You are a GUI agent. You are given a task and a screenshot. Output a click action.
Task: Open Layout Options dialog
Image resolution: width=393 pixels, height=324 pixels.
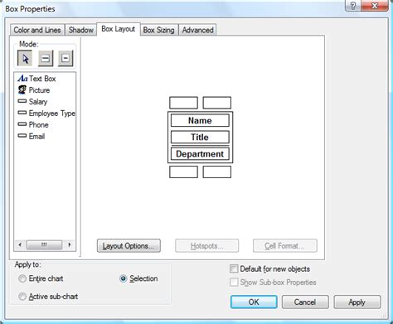[129, 245]
